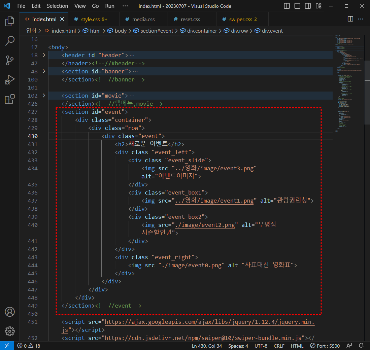This screenshot has height=350, width=370.
Task: Select index.html breadcrumb item
Action: pyautogui.click(x=60, y=31)
